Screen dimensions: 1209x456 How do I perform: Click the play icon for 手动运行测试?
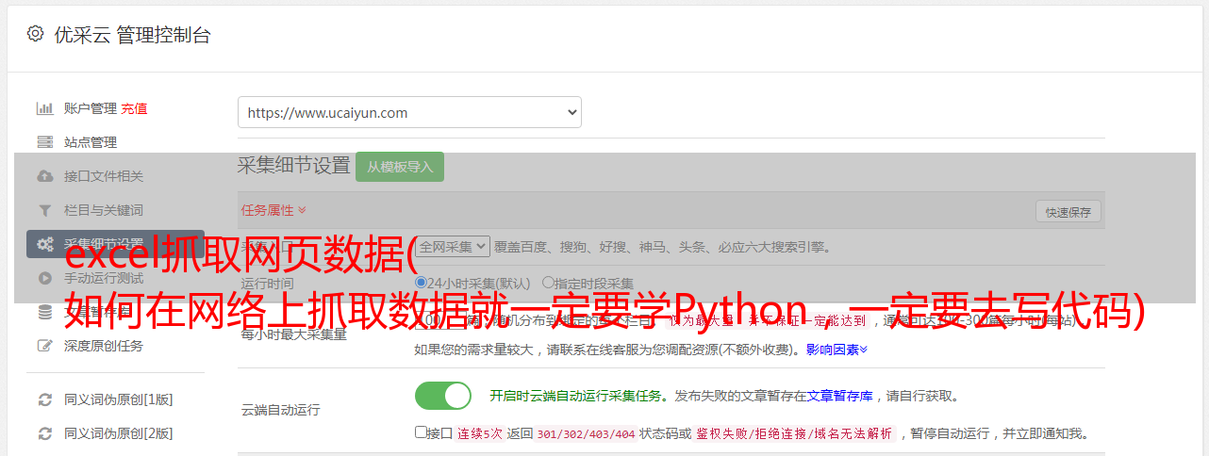tap(44, 278)
